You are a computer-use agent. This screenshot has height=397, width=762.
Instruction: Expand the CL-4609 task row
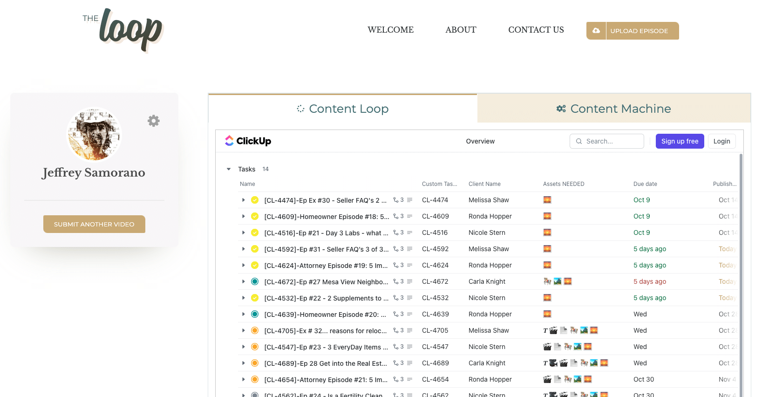243,216
